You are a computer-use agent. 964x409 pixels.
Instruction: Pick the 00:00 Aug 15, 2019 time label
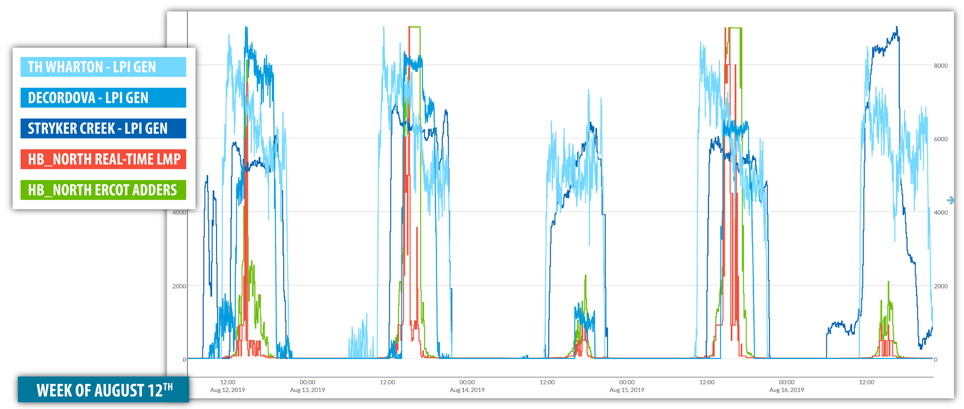coord(627,386)
